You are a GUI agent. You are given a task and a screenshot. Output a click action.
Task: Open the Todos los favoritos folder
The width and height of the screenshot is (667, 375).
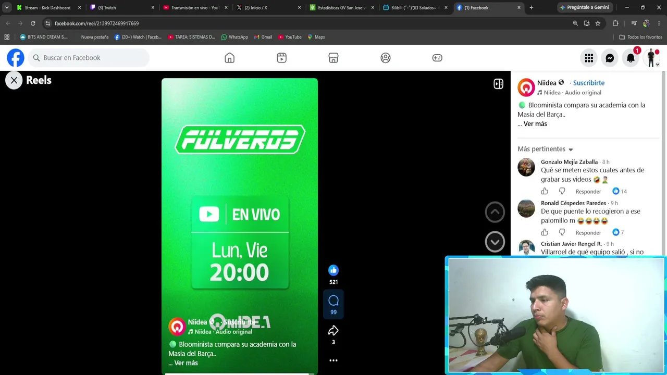(x=640, y=37)
